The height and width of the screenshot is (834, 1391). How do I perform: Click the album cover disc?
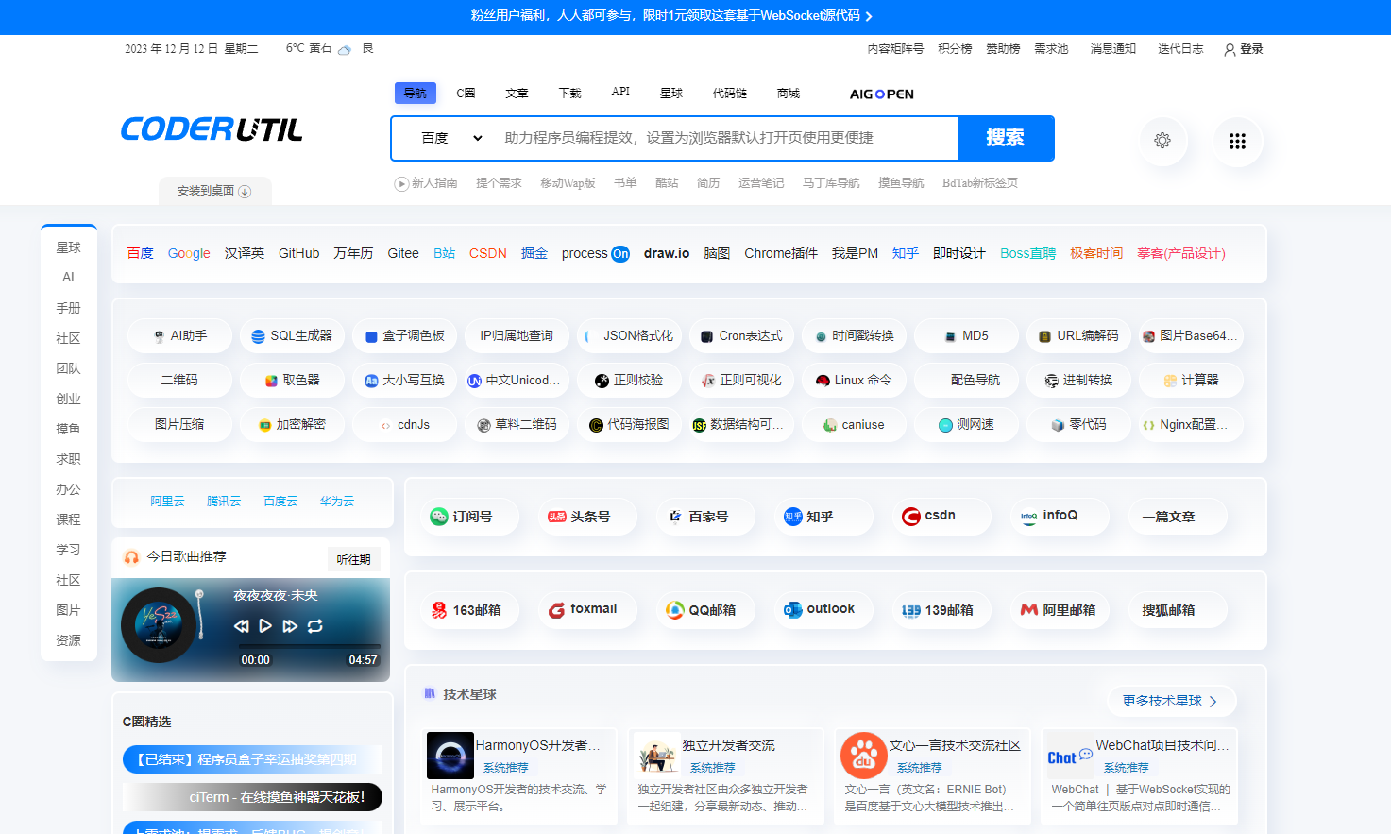point(159,625)
